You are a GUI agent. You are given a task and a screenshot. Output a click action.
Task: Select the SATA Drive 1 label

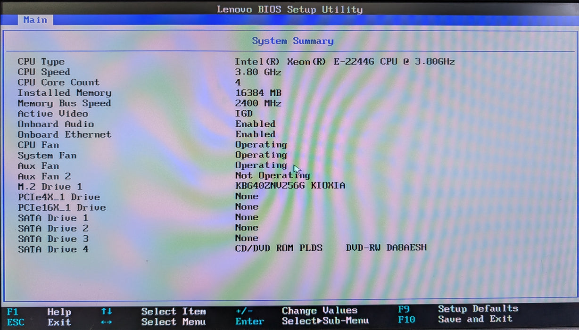53,218
